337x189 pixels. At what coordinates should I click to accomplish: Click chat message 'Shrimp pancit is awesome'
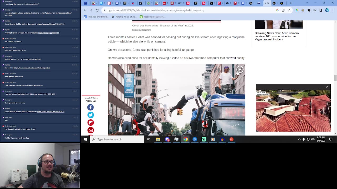tap(15, 103)
